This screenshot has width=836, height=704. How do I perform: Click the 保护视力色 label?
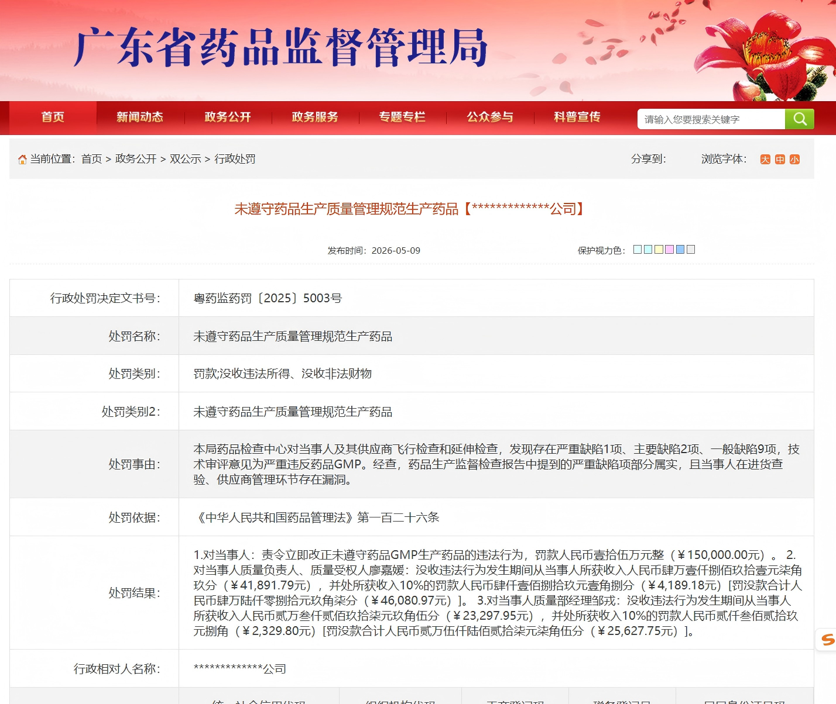[x=601, y=250]
